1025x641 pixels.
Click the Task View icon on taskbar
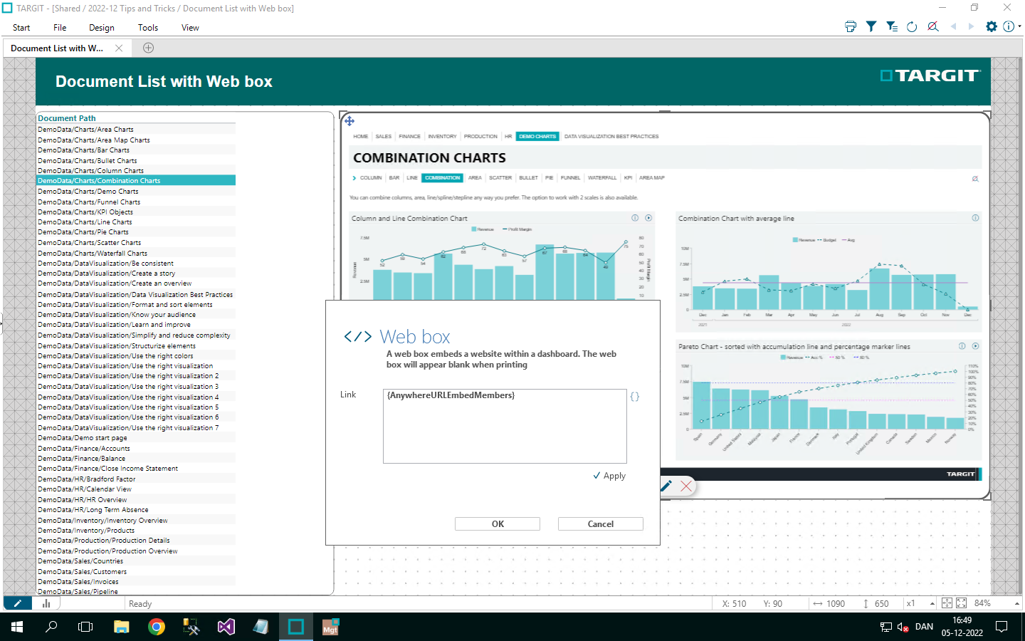pyautogui.click(x=85, y=627)
